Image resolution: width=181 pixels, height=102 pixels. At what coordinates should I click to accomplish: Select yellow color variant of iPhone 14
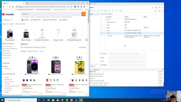click(x=76, y=80)
